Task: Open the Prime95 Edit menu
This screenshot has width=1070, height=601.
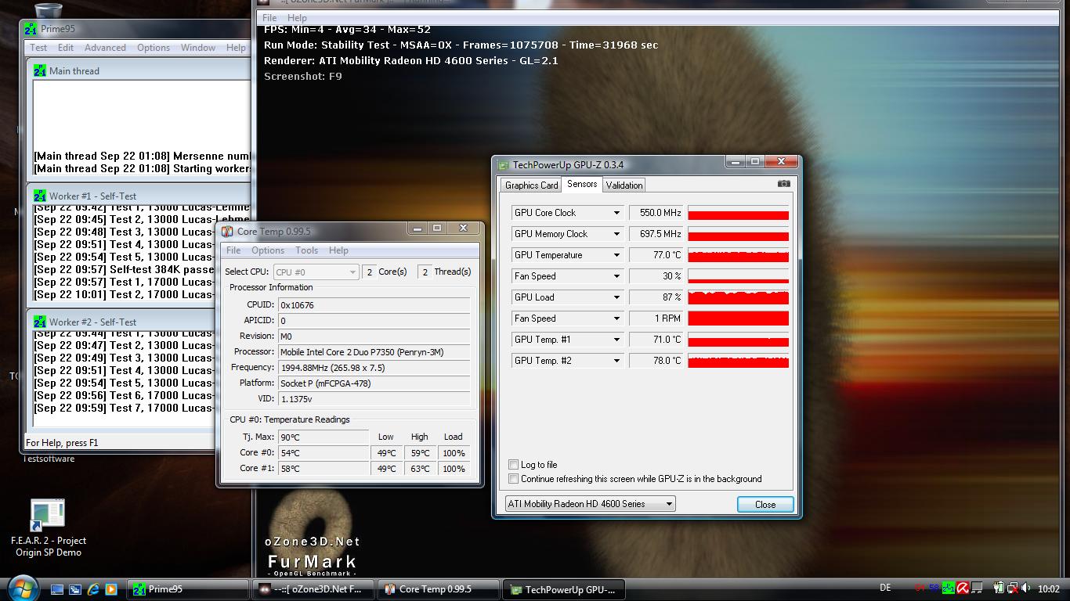Action: point(66,48)
